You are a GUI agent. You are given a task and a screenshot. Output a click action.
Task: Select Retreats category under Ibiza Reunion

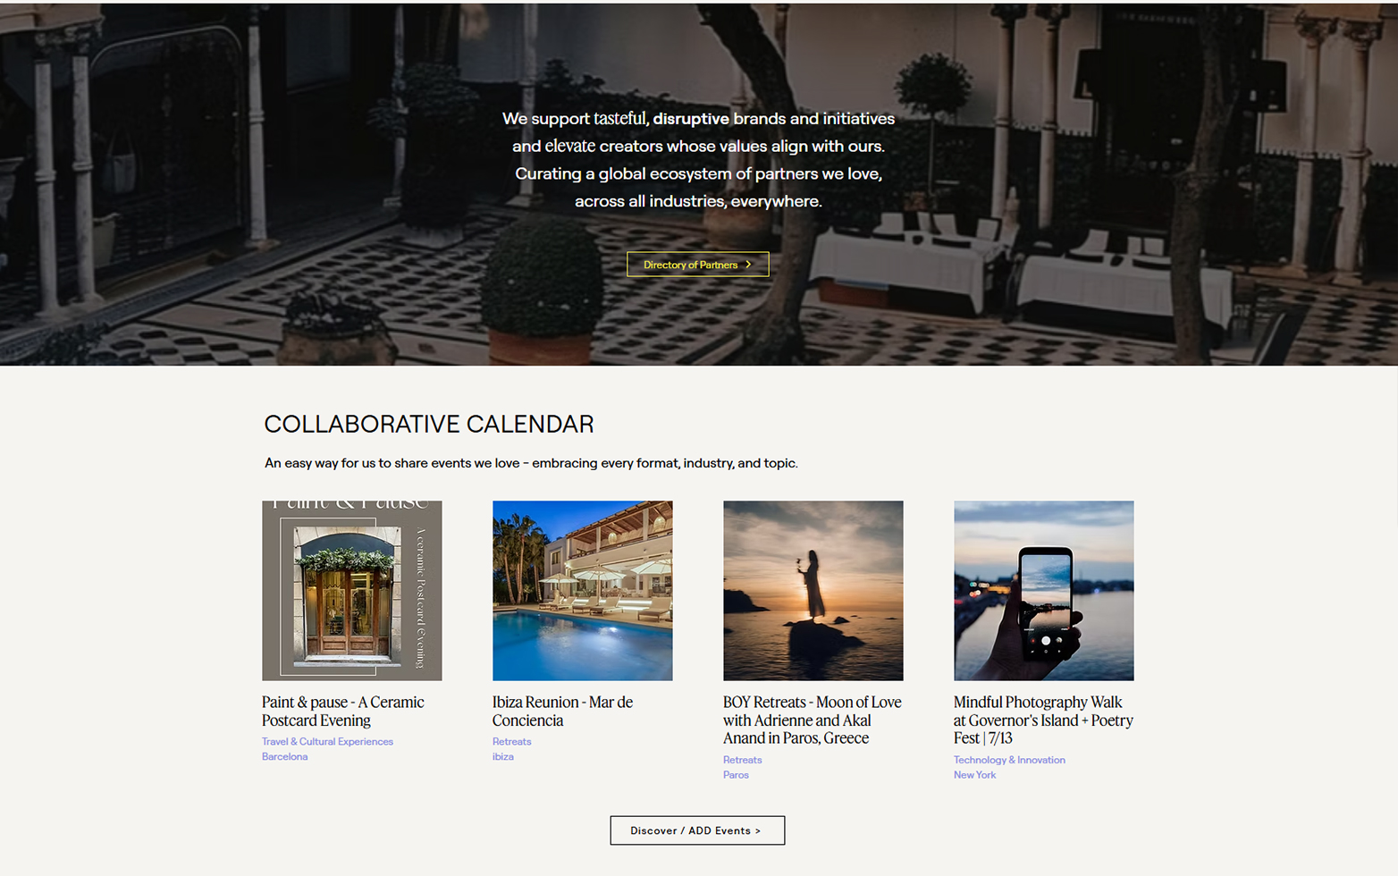click(x=512, y=742)
